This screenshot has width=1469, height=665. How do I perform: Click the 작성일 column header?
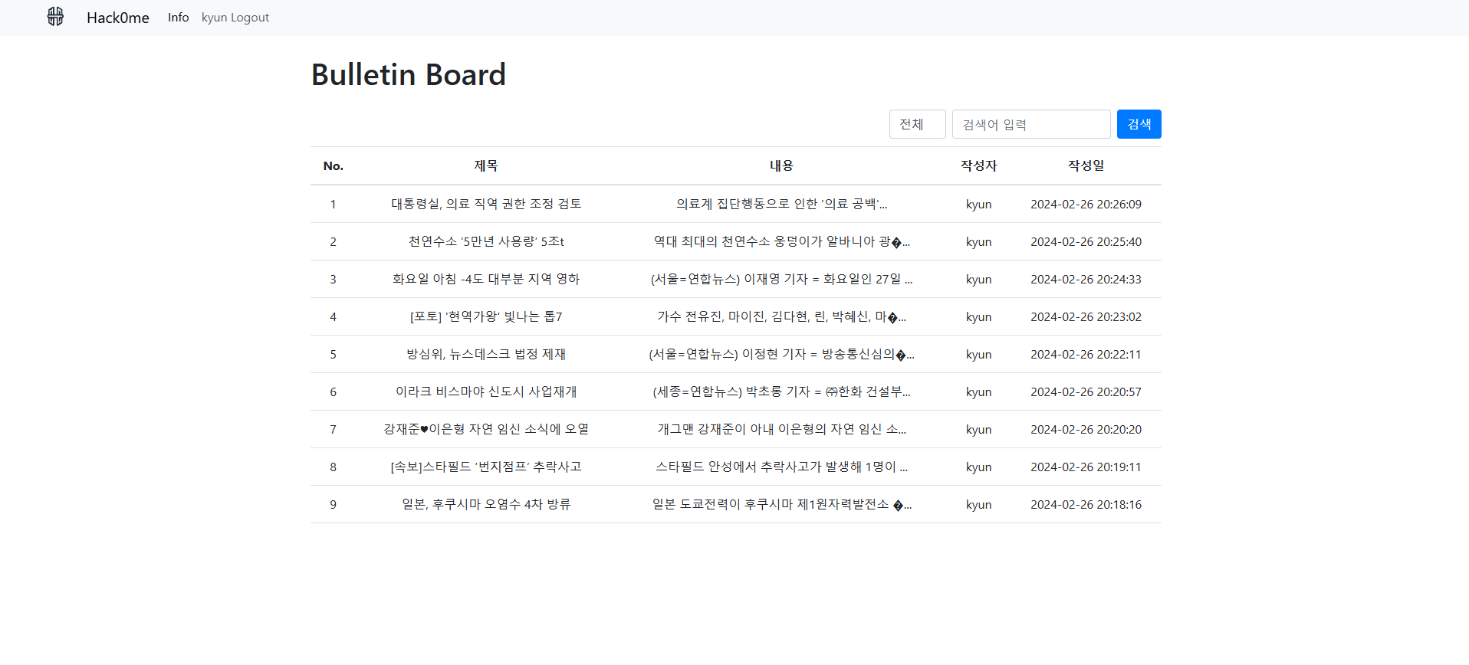1086,165
